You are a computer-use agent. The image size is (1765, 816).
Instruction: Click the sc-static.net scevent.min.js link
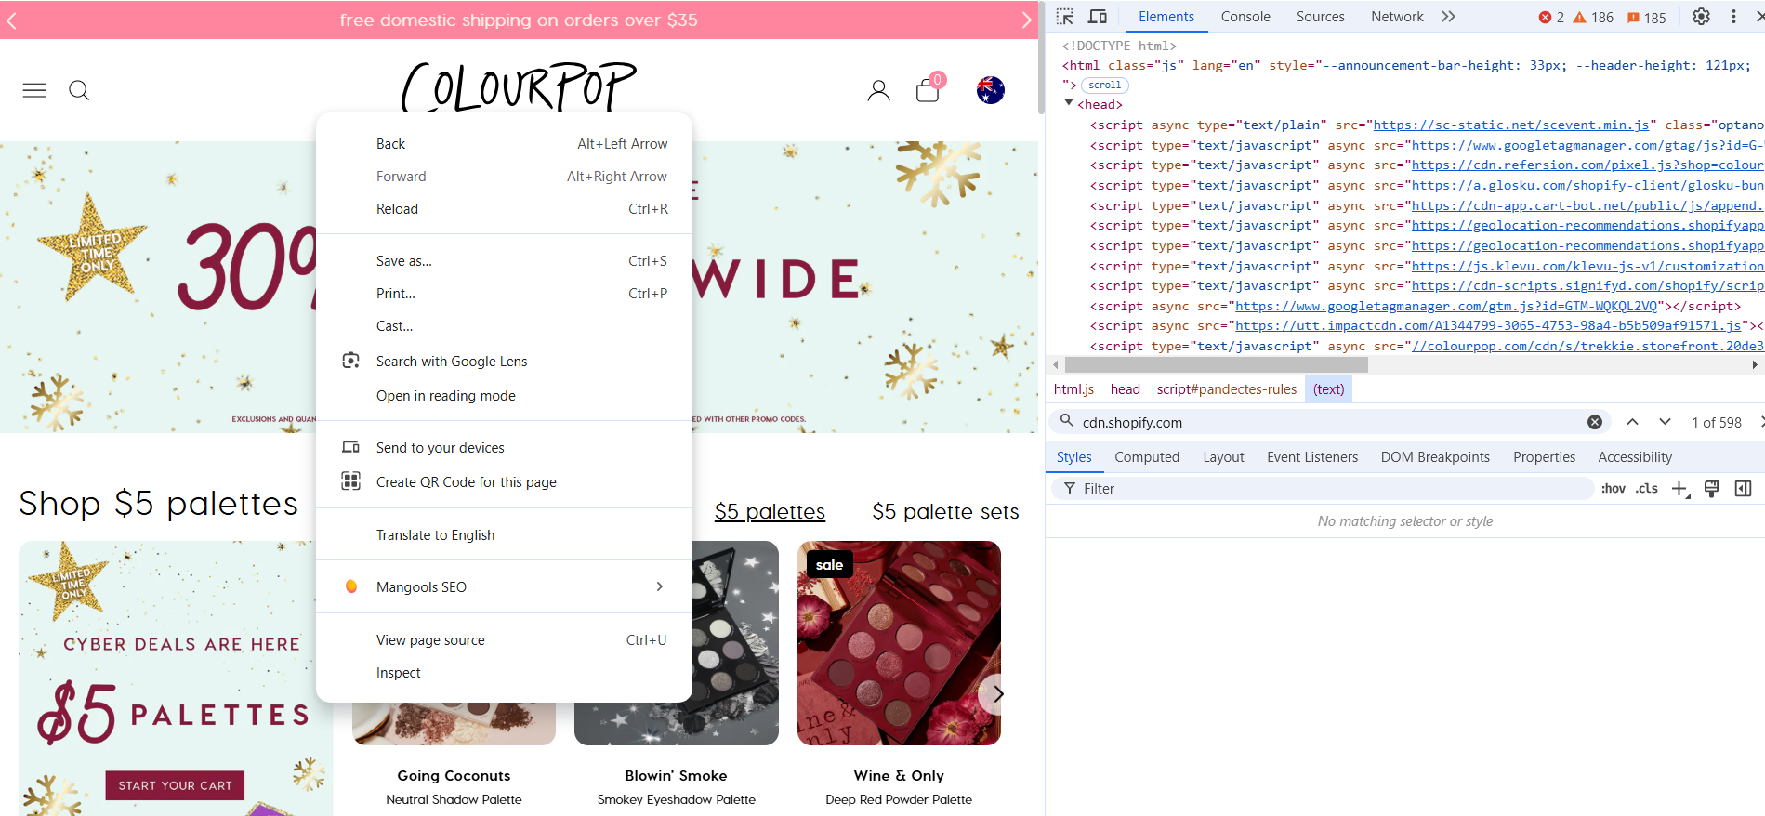(1511, 125)
